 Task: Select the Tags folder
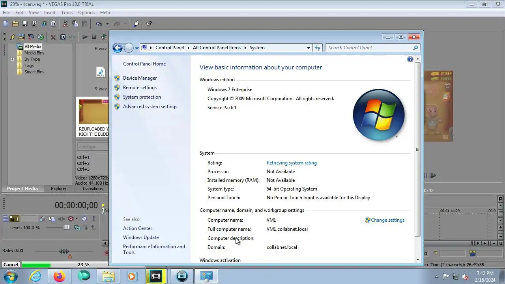click(x=29, y=65)
